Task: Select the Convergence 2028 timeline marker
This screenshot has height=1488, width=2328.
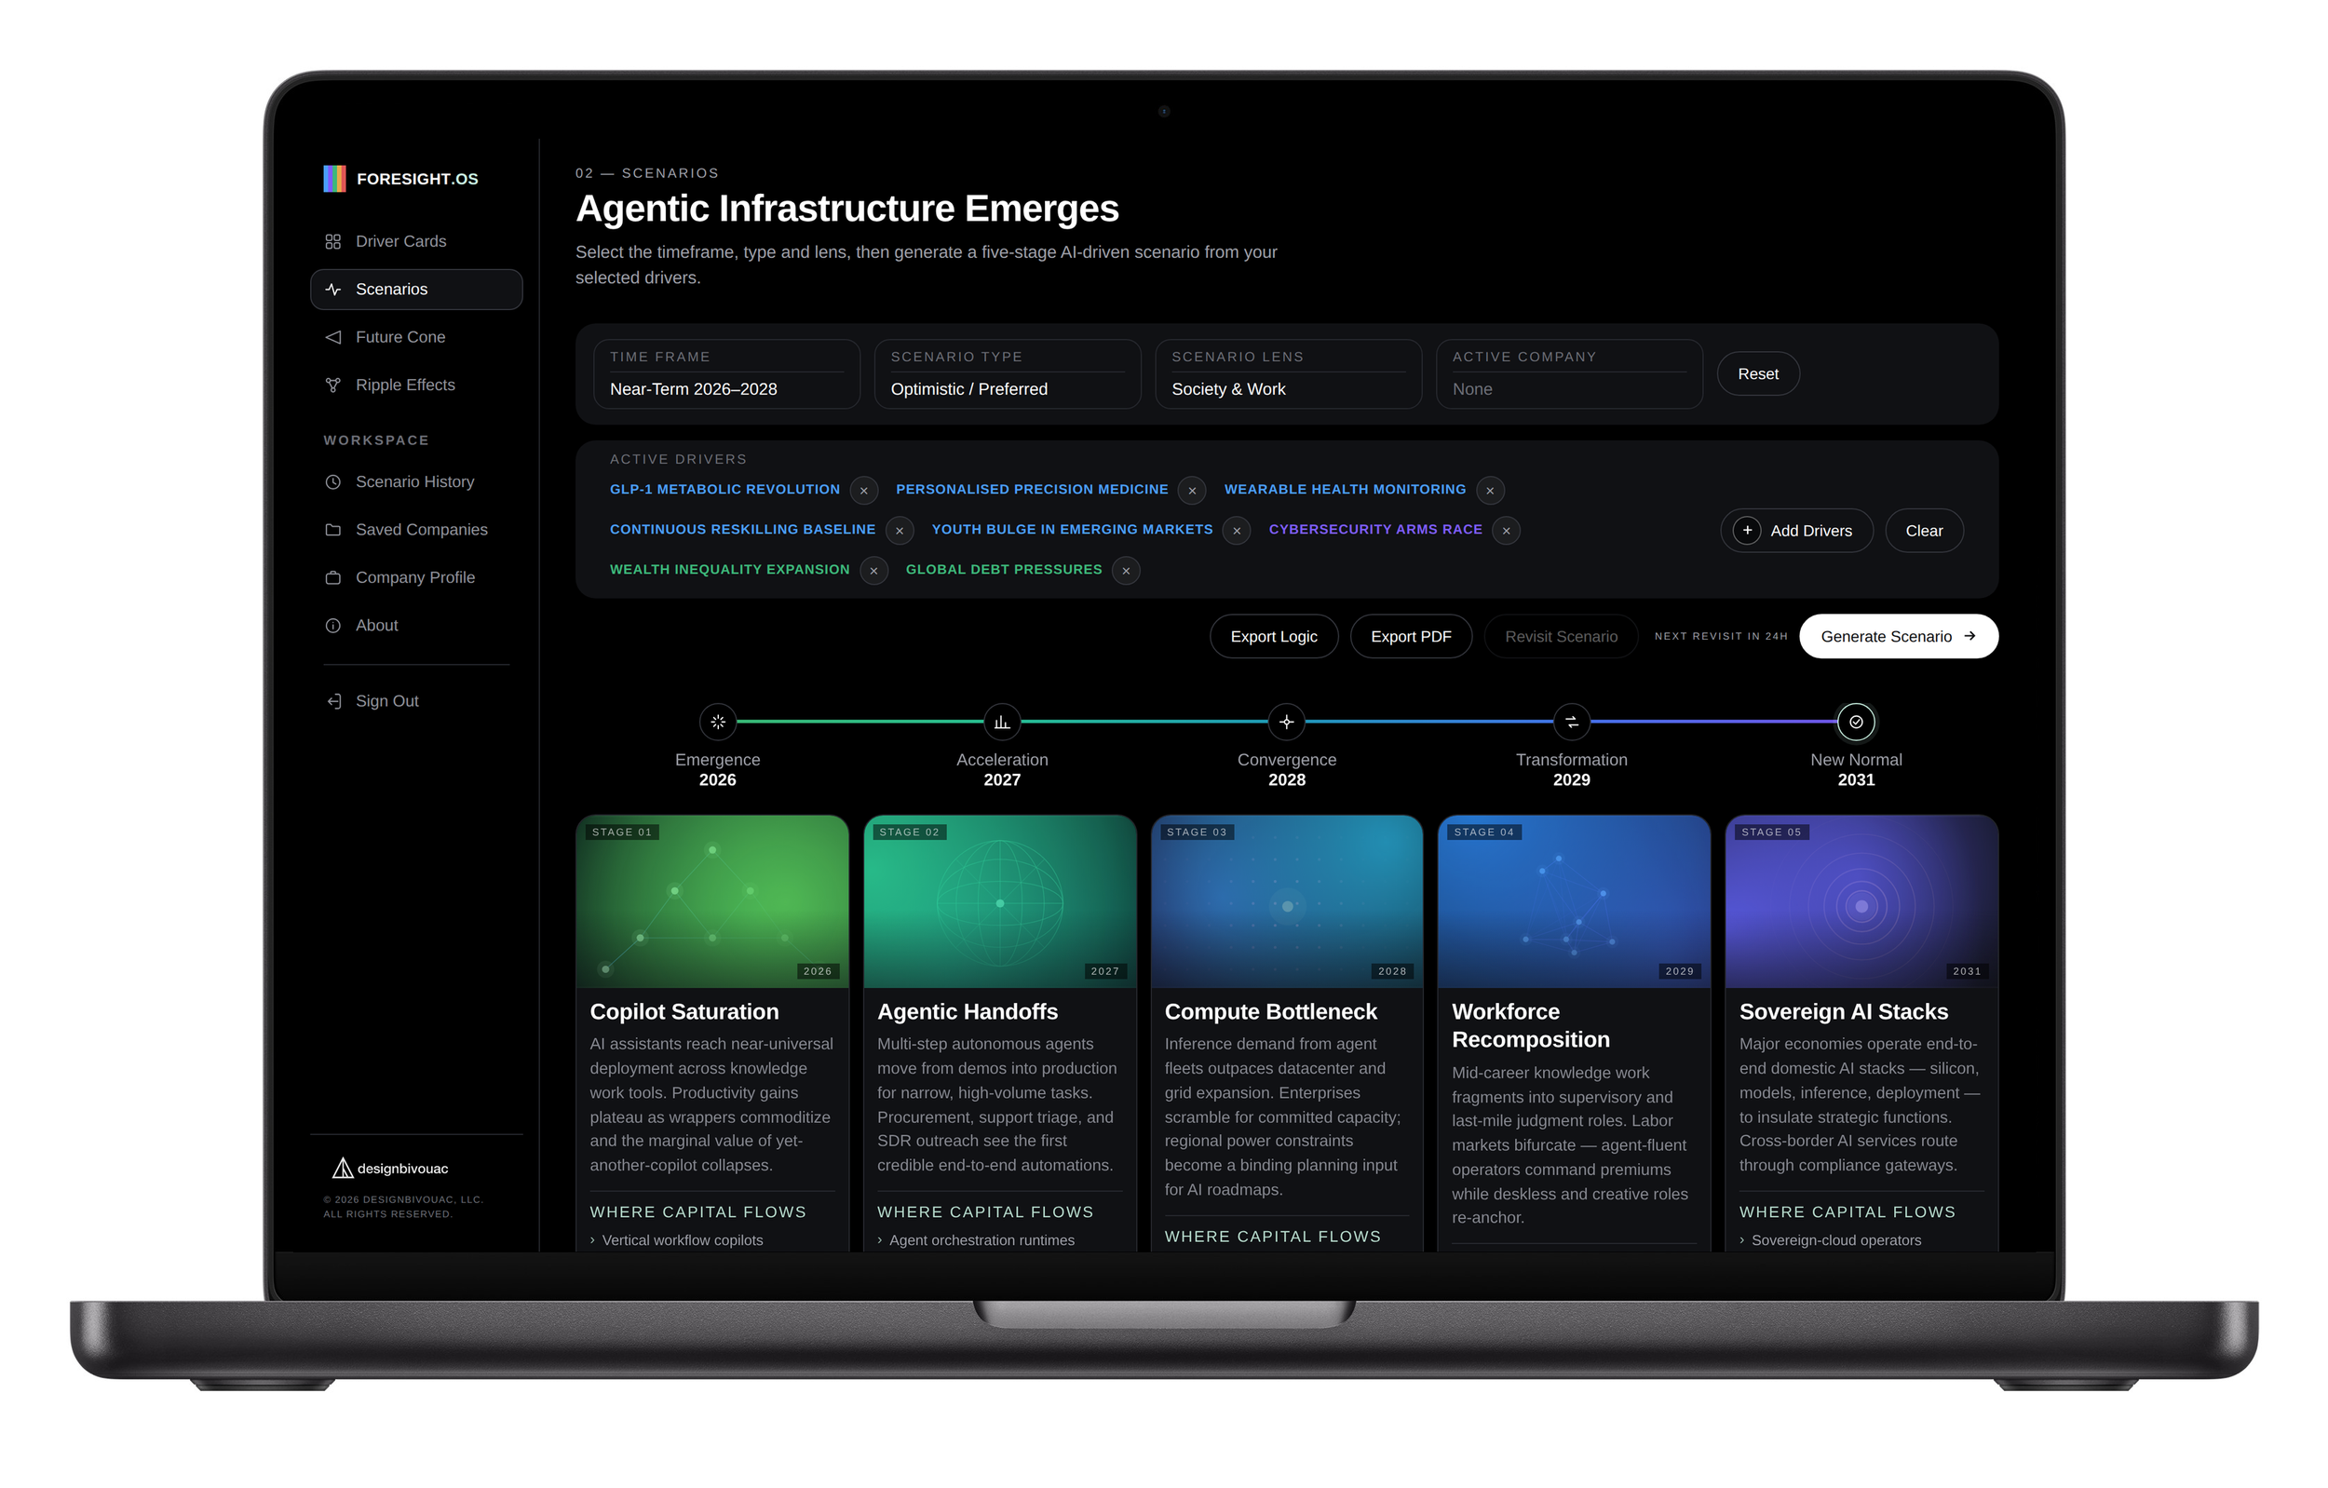Action: [x=1287, y=723]
